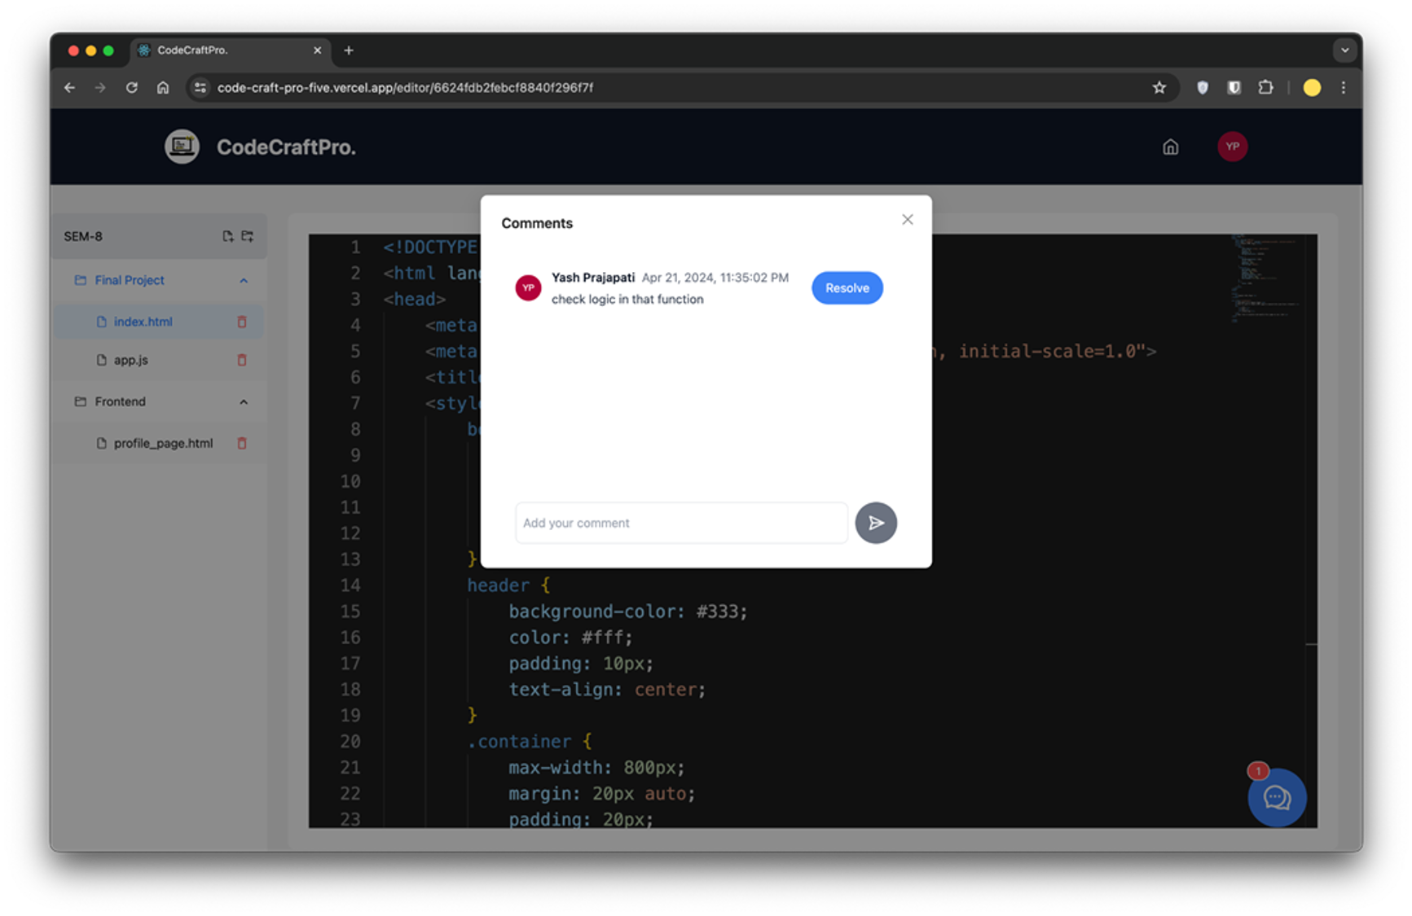Click the CodeCraftPro logo icon
This screenshot has width=1412, height=916.
pyautogui.click(x=182, y=147)
